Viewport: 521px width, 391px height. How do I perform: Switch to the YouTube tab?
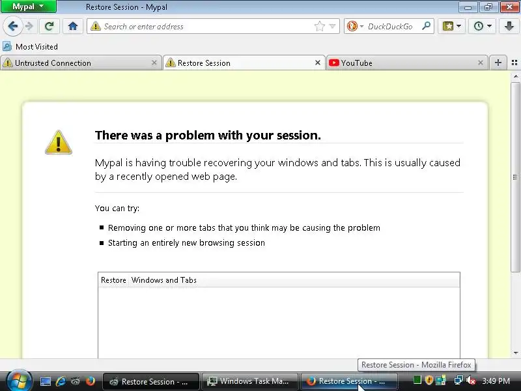[407, 63]
